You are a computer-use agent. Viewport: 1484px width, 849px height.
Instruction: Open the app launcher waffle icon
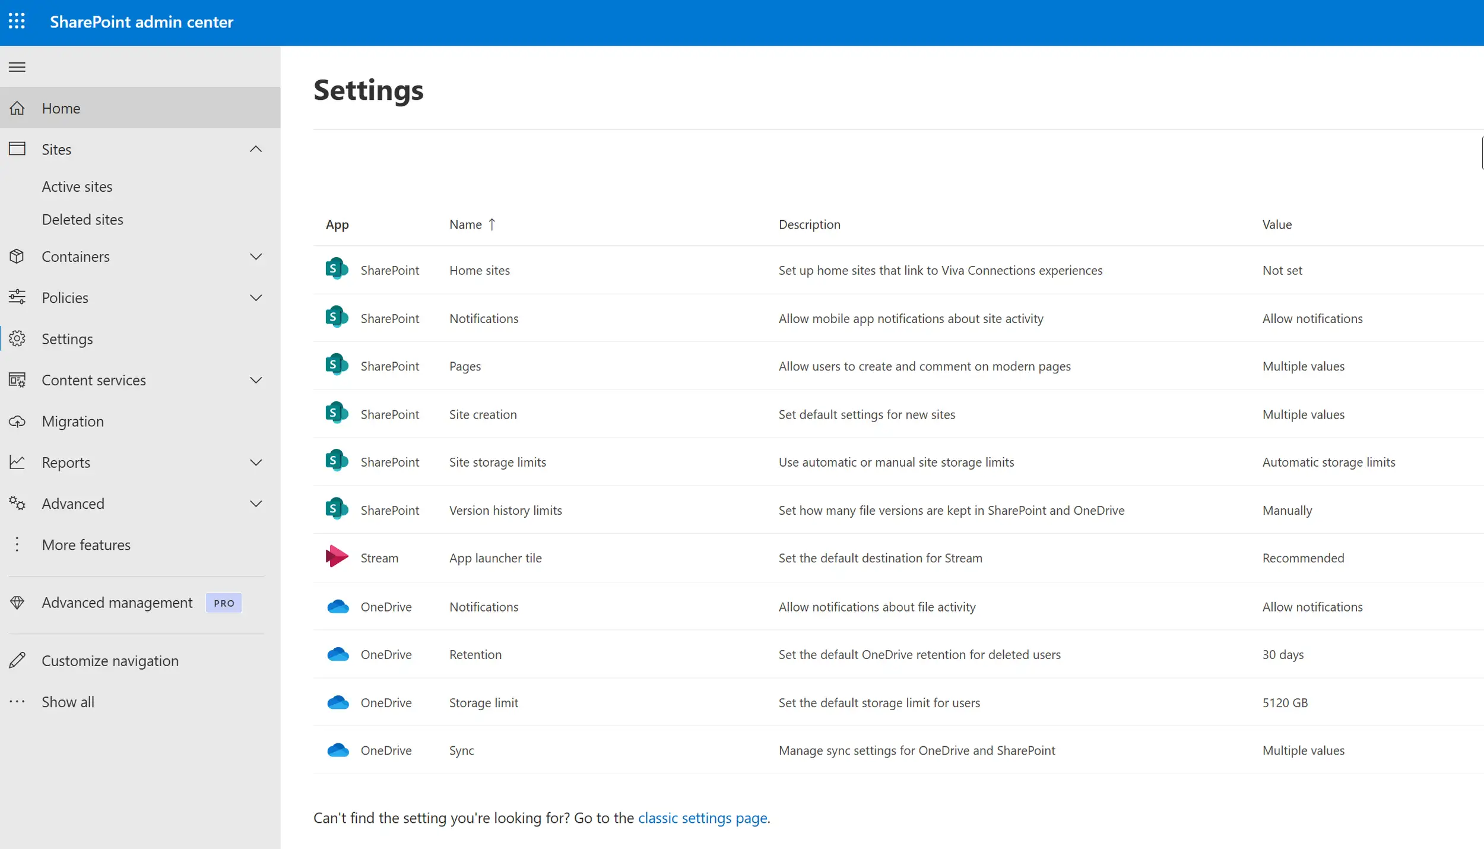[17, 21]
